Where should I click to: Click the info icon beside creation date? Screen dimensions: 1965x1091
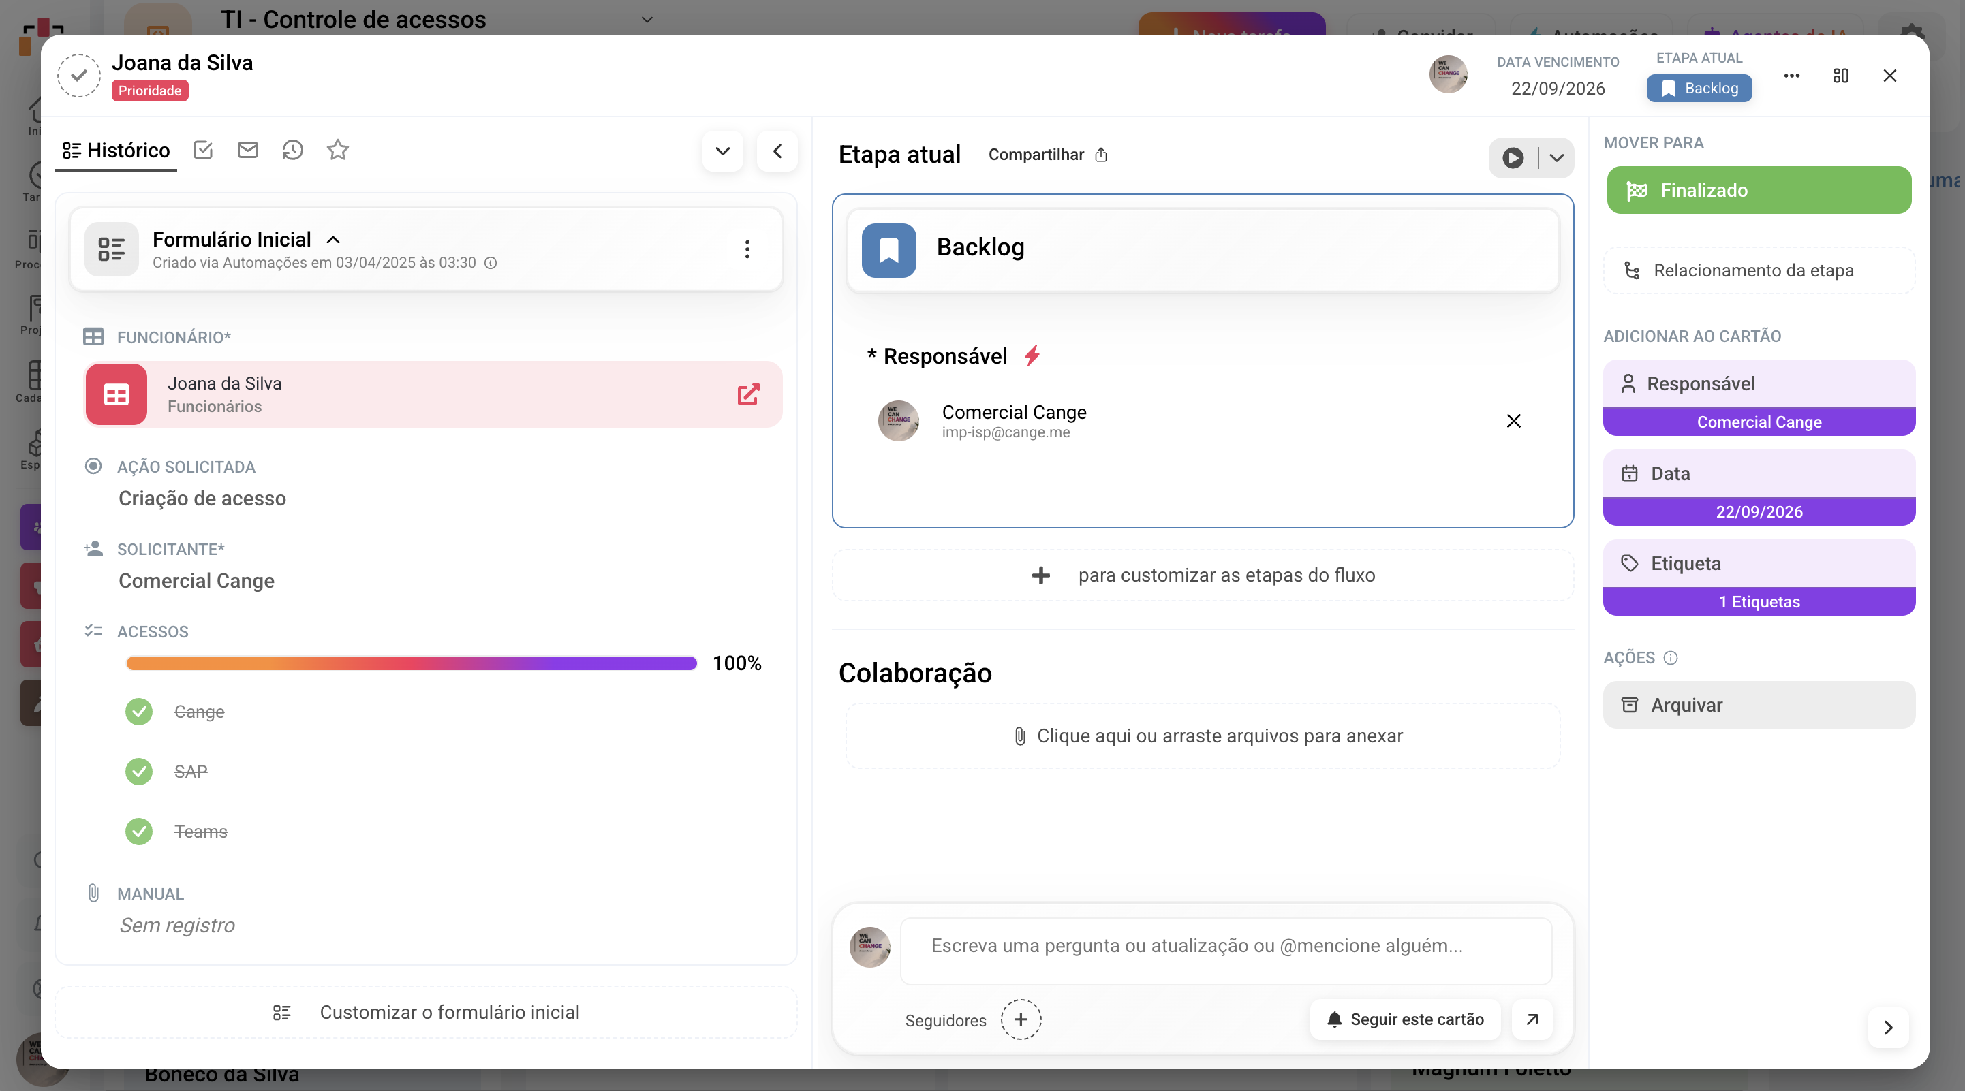491,263
